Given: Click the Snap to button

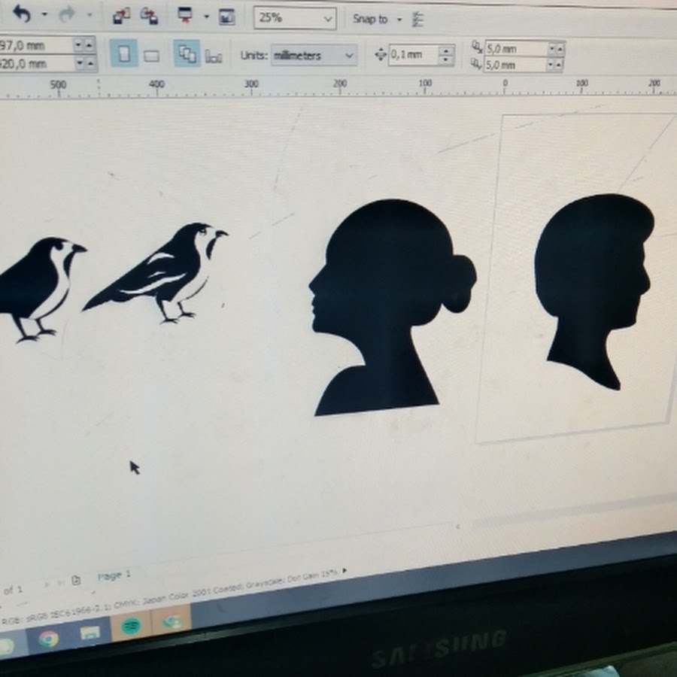Looking at the screenshot, I should (370, 19).
